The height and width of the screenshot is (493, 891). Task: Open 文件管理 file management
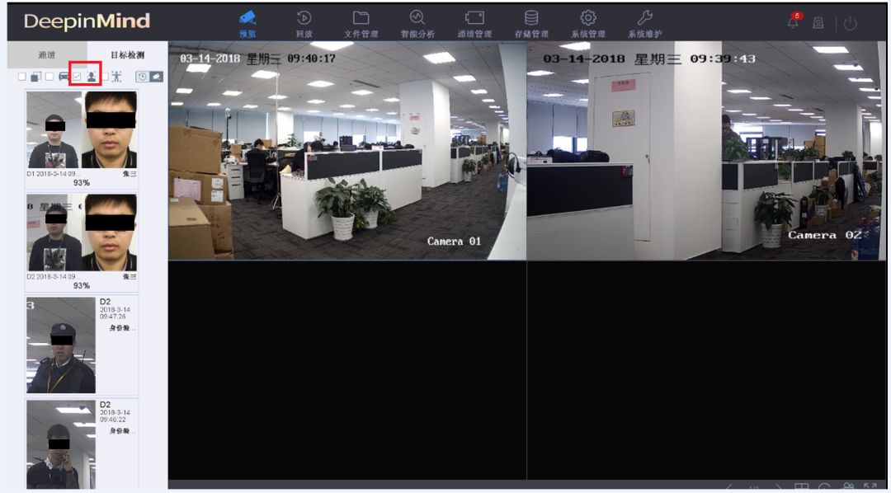[x=361, y=23]
